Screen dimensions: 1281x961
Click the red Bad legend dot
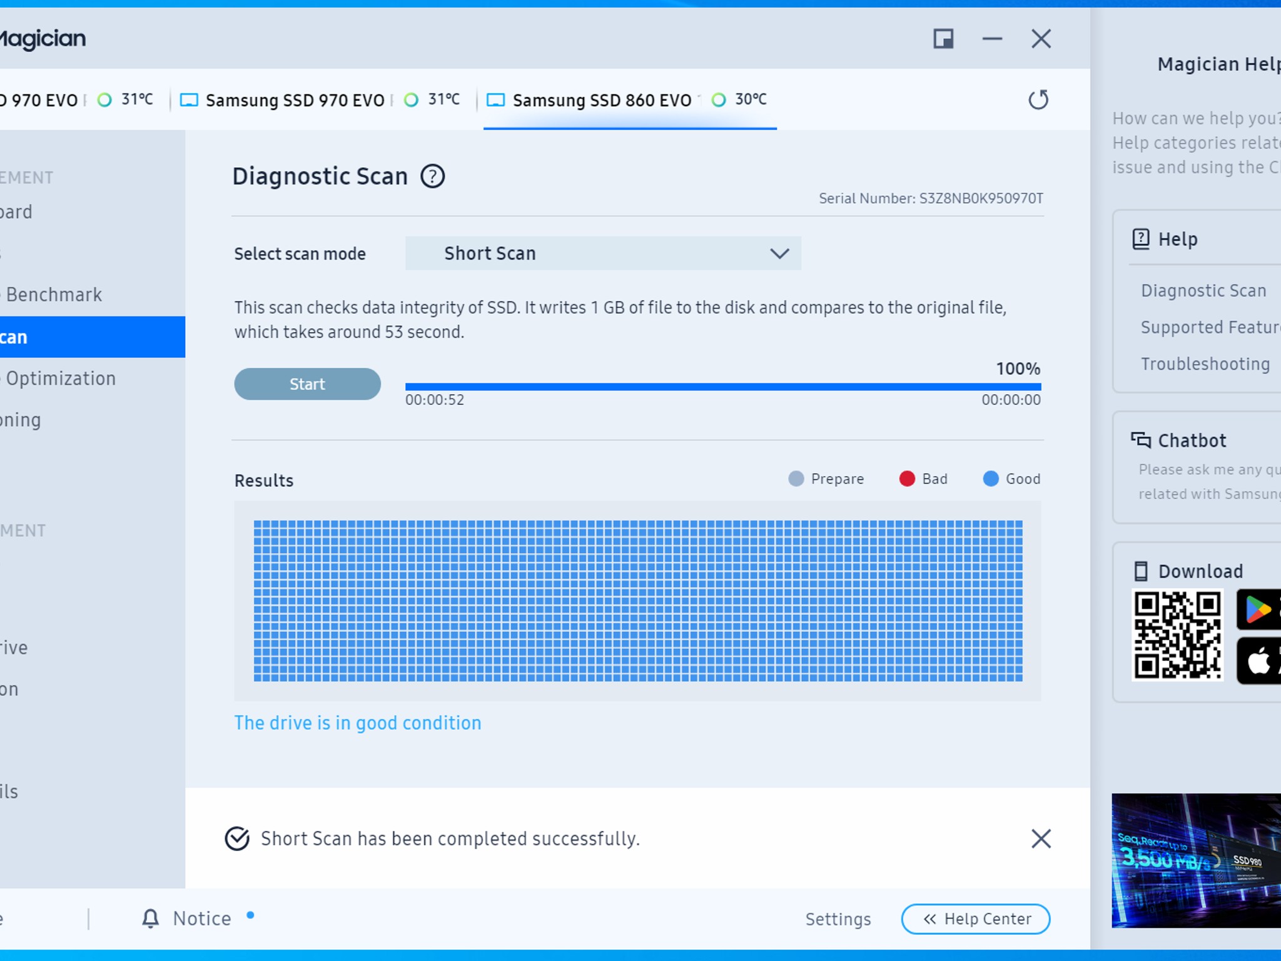[x=907, y=479]
